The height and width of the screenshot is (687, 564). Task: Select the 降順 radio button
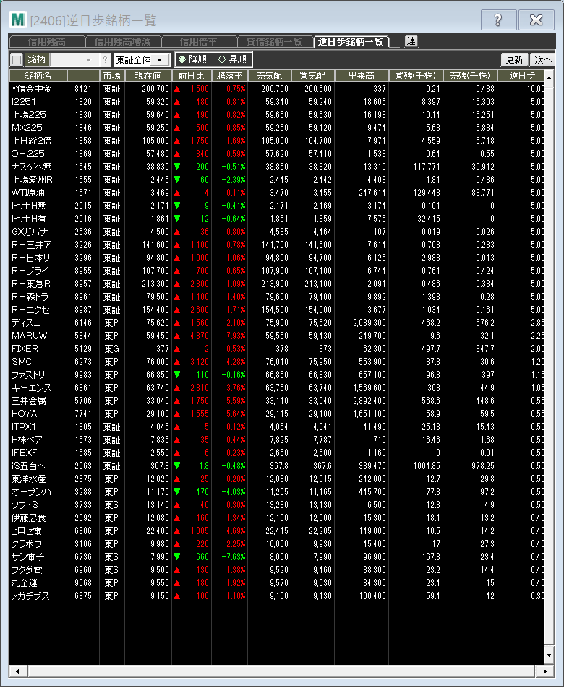pos(181,59)
